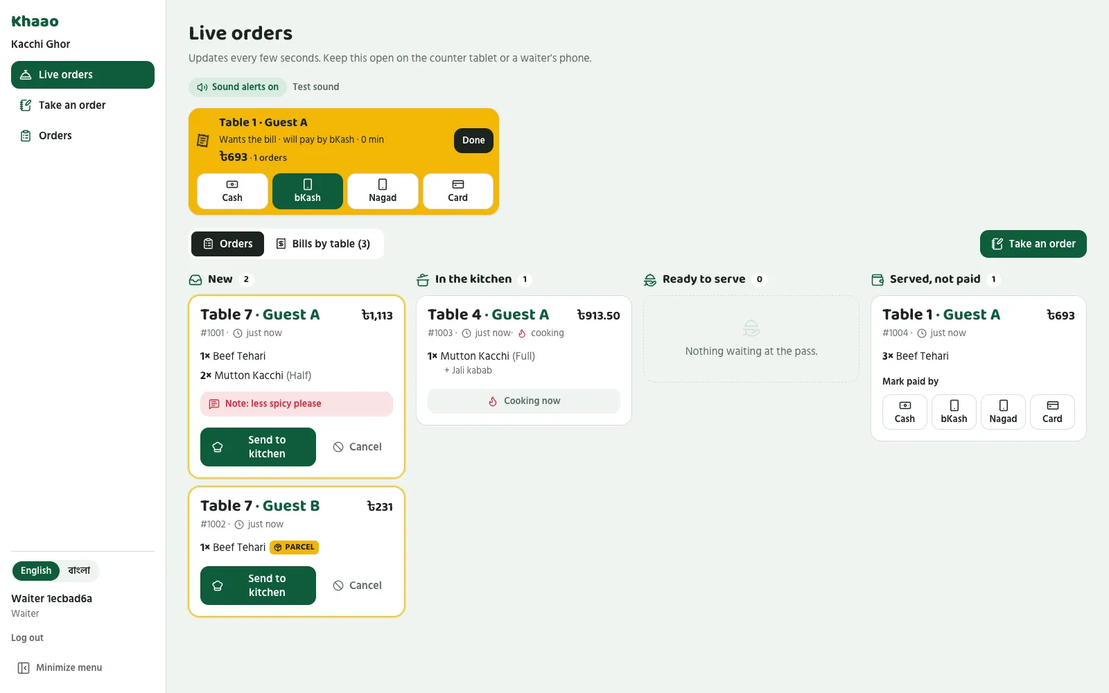
Task: Mark served Table 1 paid by Cash
Action: pos(905,412)
